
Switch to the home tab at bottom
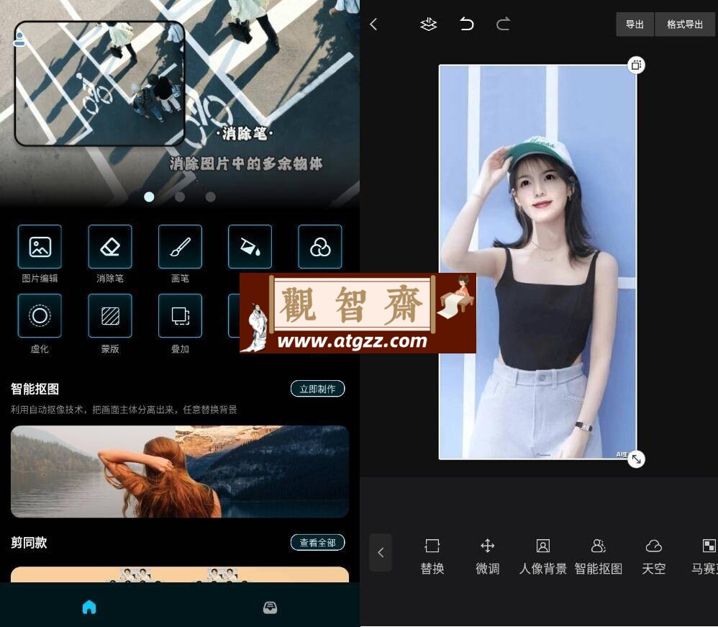tap(89, 607)
